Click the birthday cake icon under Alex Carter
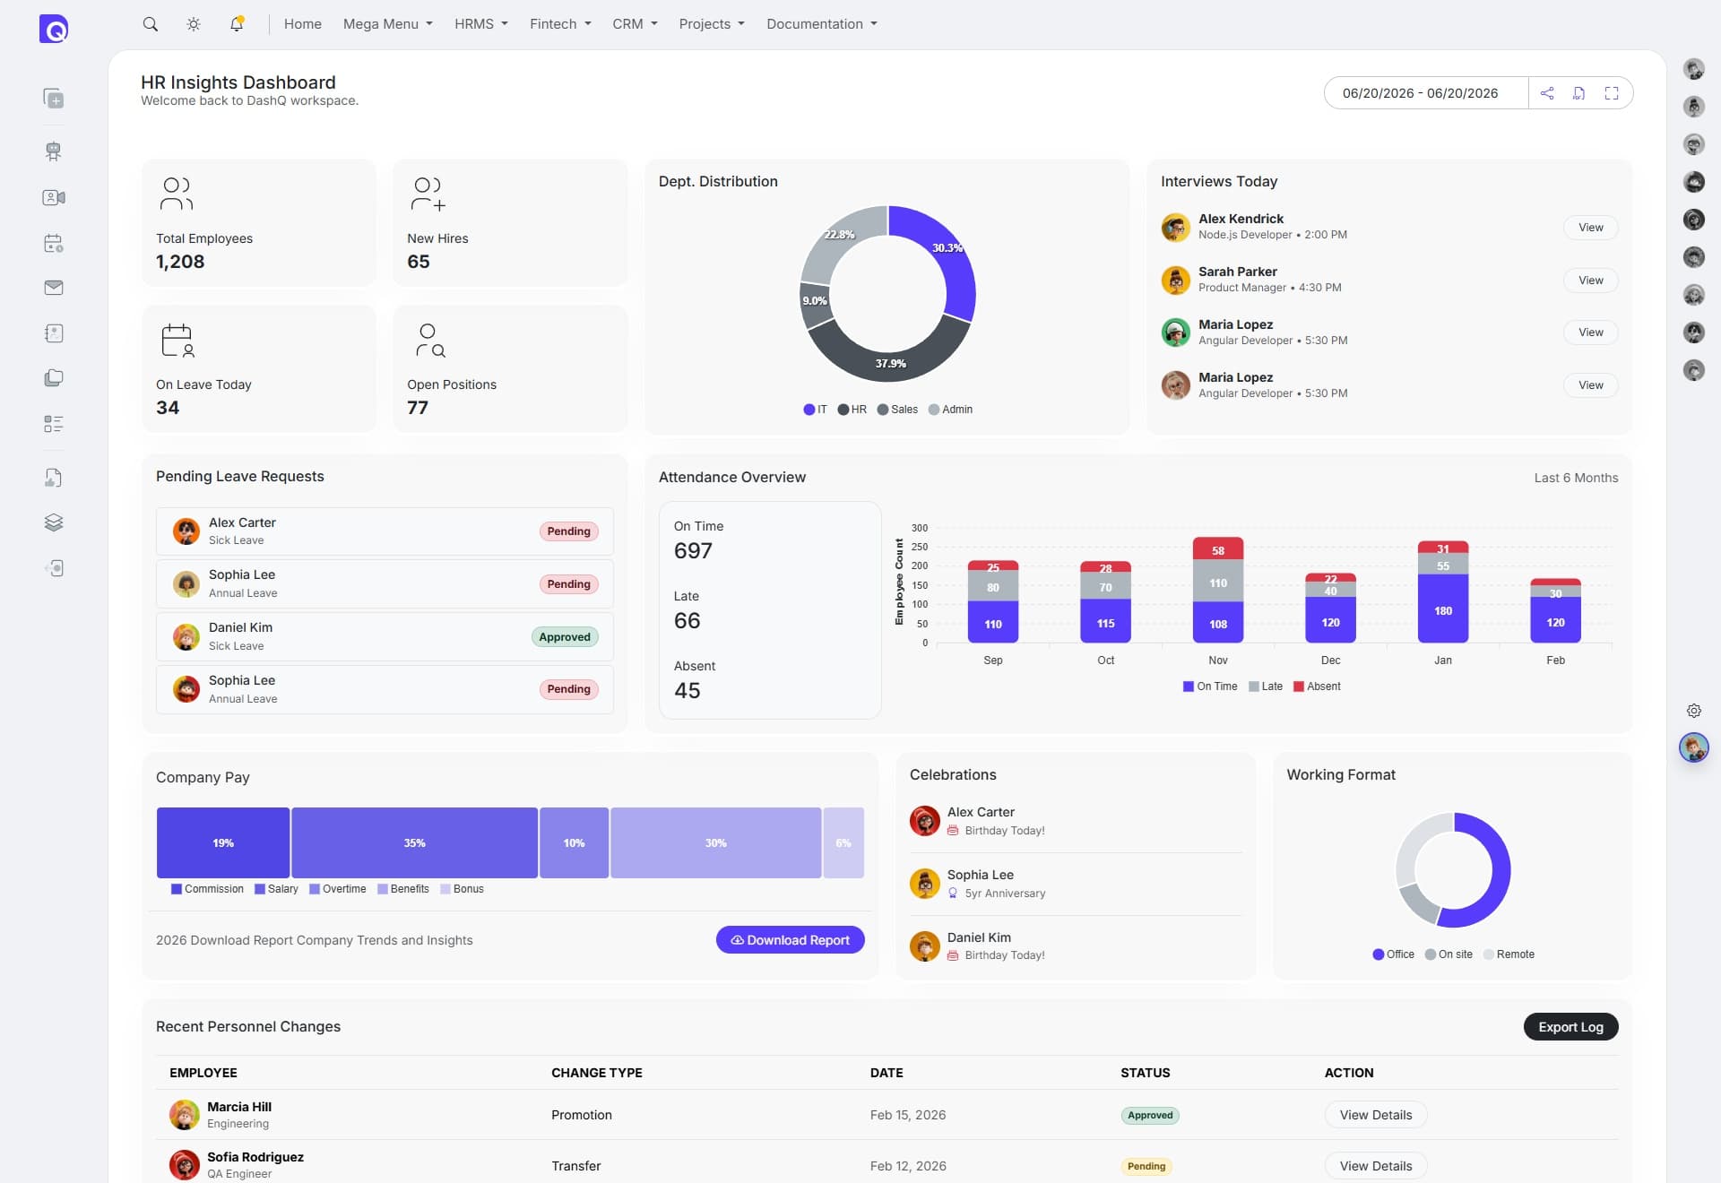Viewport: 1721px width, 1183px height. [953, 831]
